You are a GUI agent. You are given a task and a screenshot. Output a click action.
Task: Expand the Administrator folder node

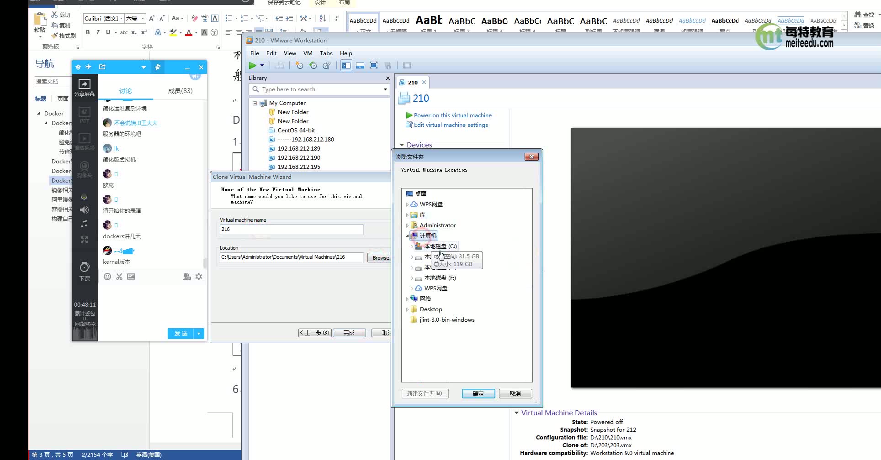(x=407, y=225)
